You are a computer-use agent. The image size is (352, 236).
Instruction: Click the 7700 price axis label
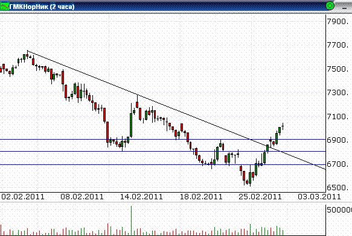338,45
